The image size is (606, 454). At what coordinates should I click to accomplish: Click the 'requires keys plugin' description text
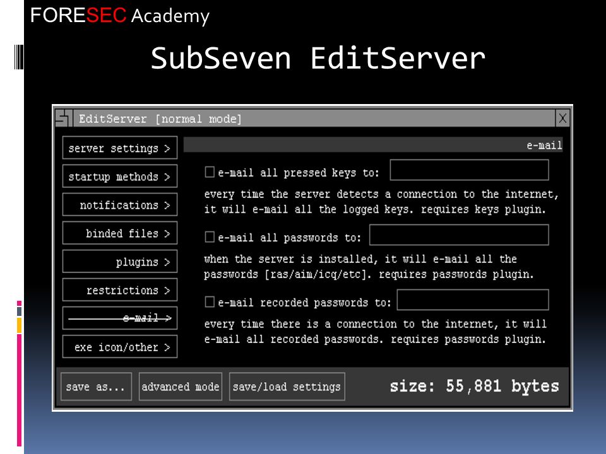point(483,209)
